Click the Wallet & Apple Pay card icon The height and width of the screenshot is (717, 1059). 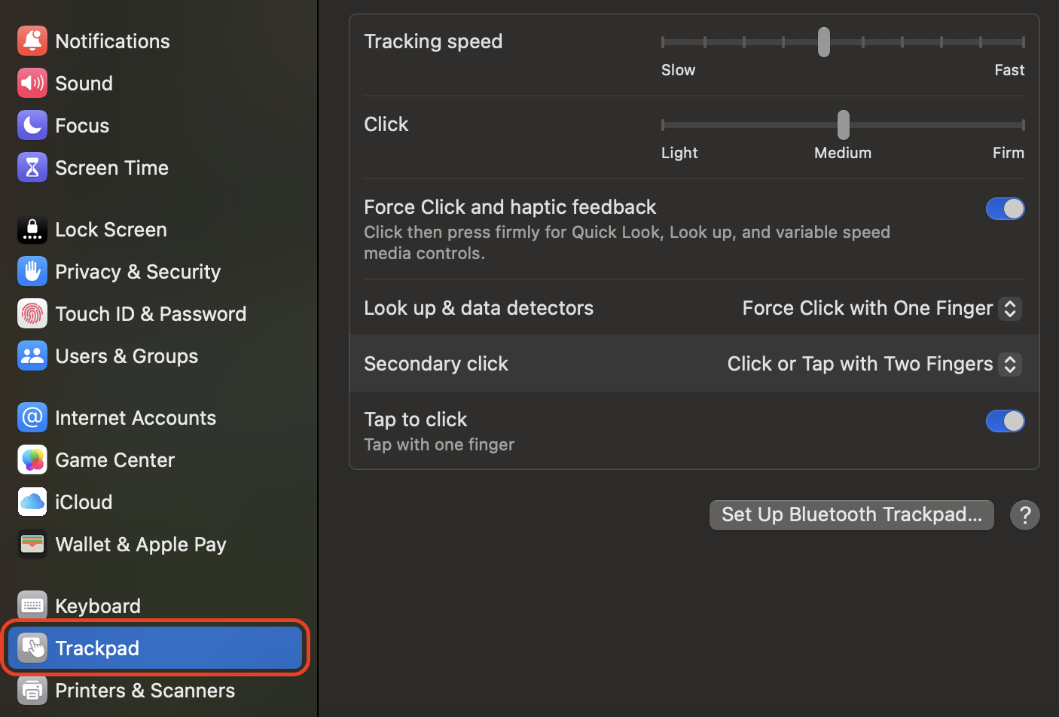[32, 544]
